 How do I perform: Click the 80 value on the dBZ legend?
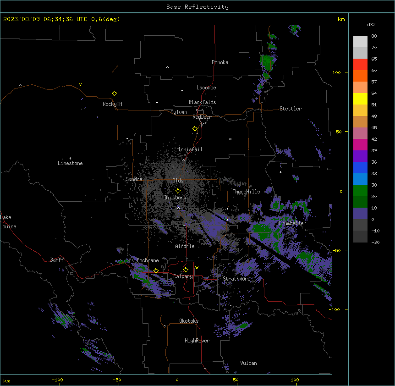coord(374,36)
